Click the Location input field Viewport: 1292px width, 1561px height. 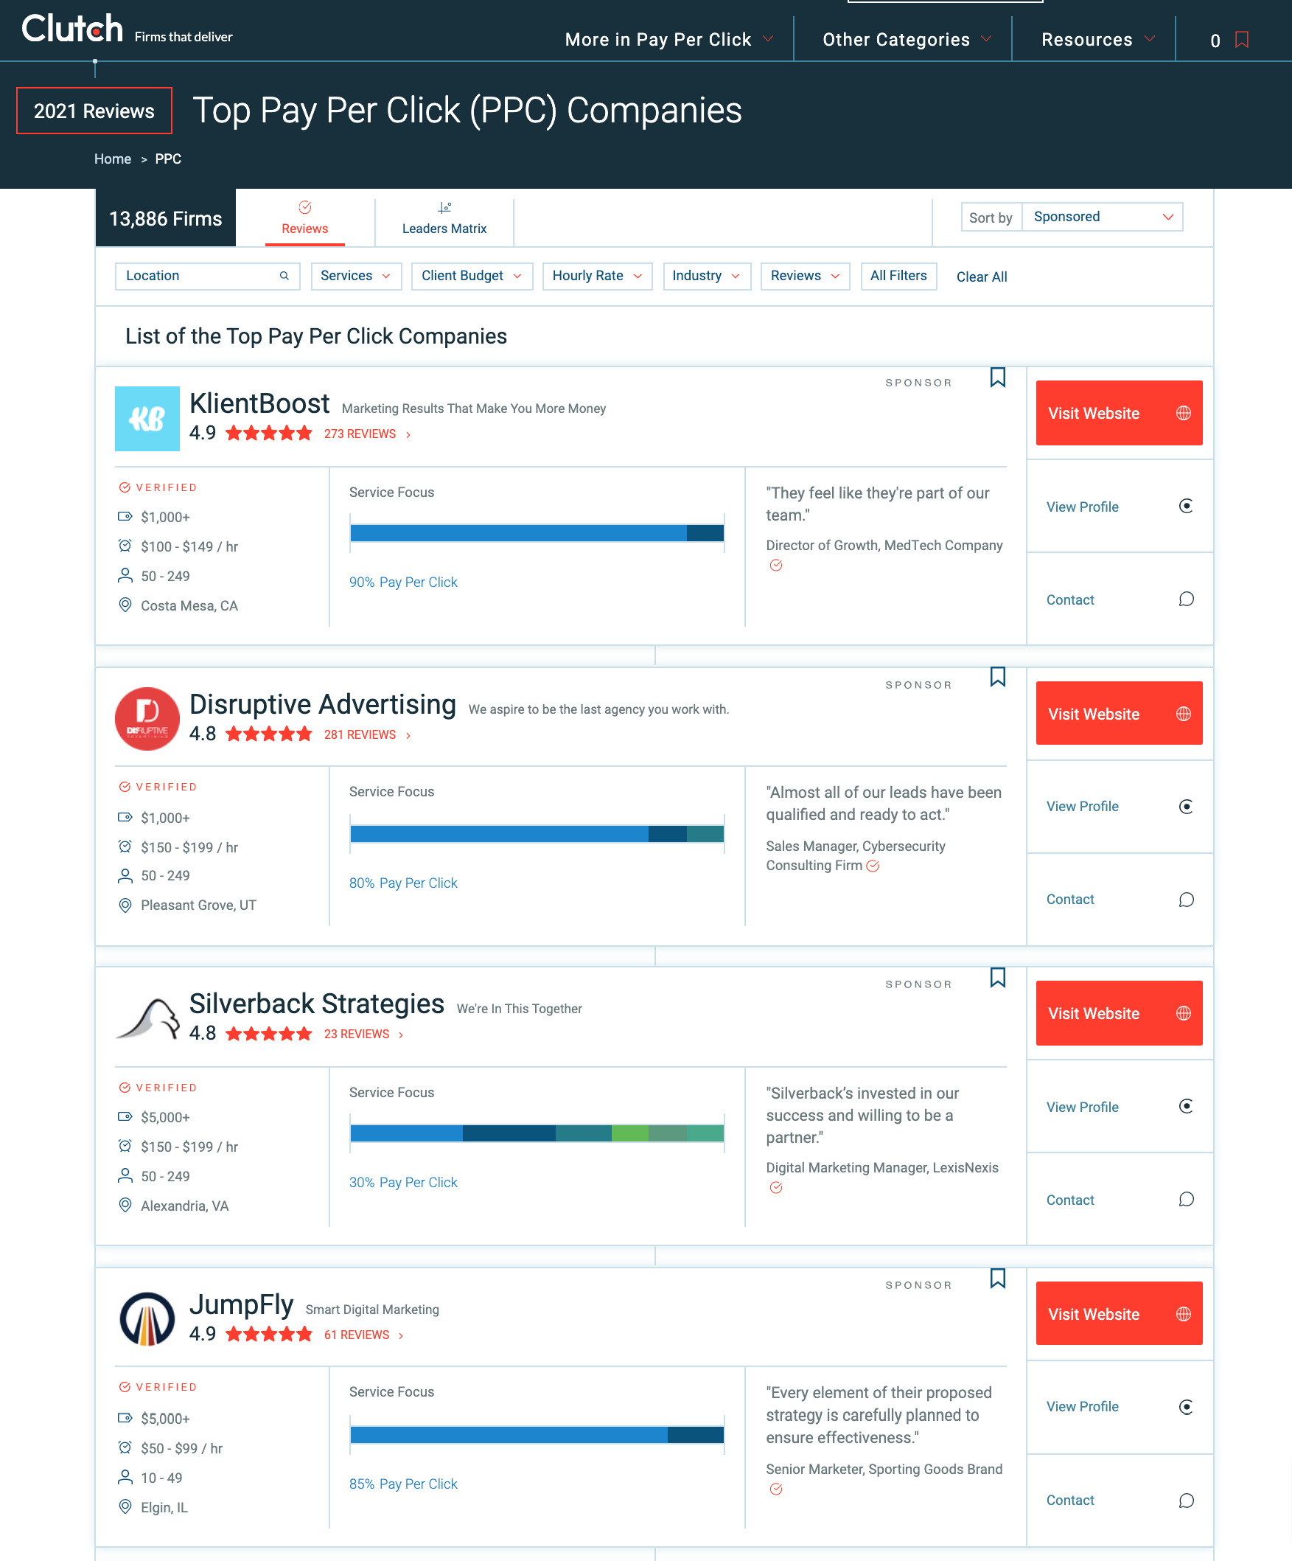coord(207,276)
